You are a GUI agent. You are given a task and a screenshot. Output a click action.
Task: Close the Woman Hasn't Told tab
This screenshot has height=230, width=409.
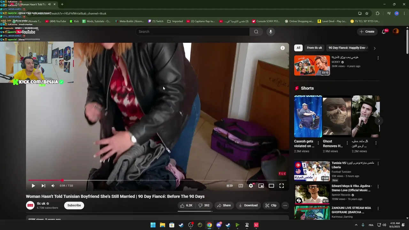(54, 4)
